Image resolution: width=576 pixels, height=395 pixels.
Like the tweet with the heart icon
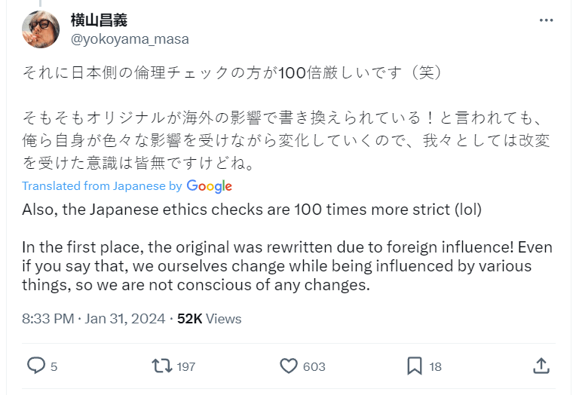[289, 366]
